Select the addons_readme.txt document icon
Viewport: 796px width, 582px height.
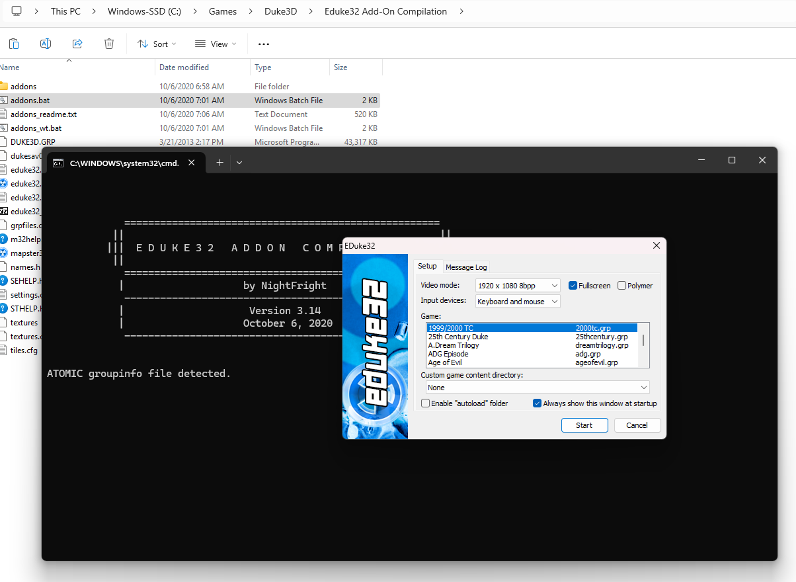[4, 114]
